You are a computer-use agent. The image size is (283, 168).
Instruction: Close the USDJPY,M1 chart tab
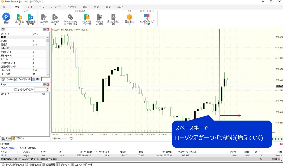66,139
